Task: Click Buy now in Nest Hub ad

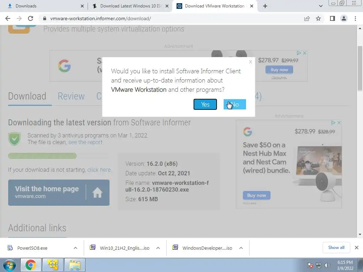Action: 257,195
